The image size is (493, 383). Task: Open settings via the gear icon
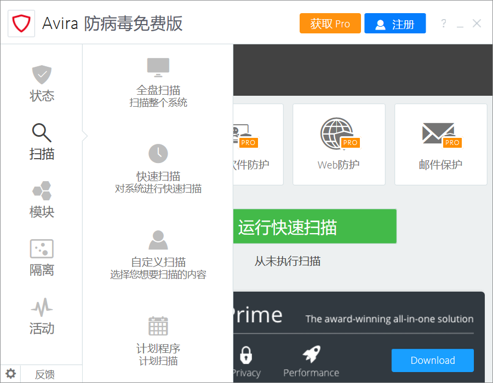coord(11,374)
